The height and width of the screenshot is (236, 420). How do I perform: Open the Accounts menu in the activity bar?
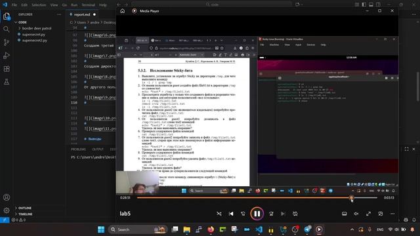[x=7, y=197]
